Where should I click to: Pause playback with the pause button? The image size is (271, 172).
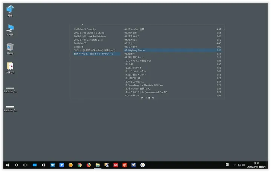[146, 98]
